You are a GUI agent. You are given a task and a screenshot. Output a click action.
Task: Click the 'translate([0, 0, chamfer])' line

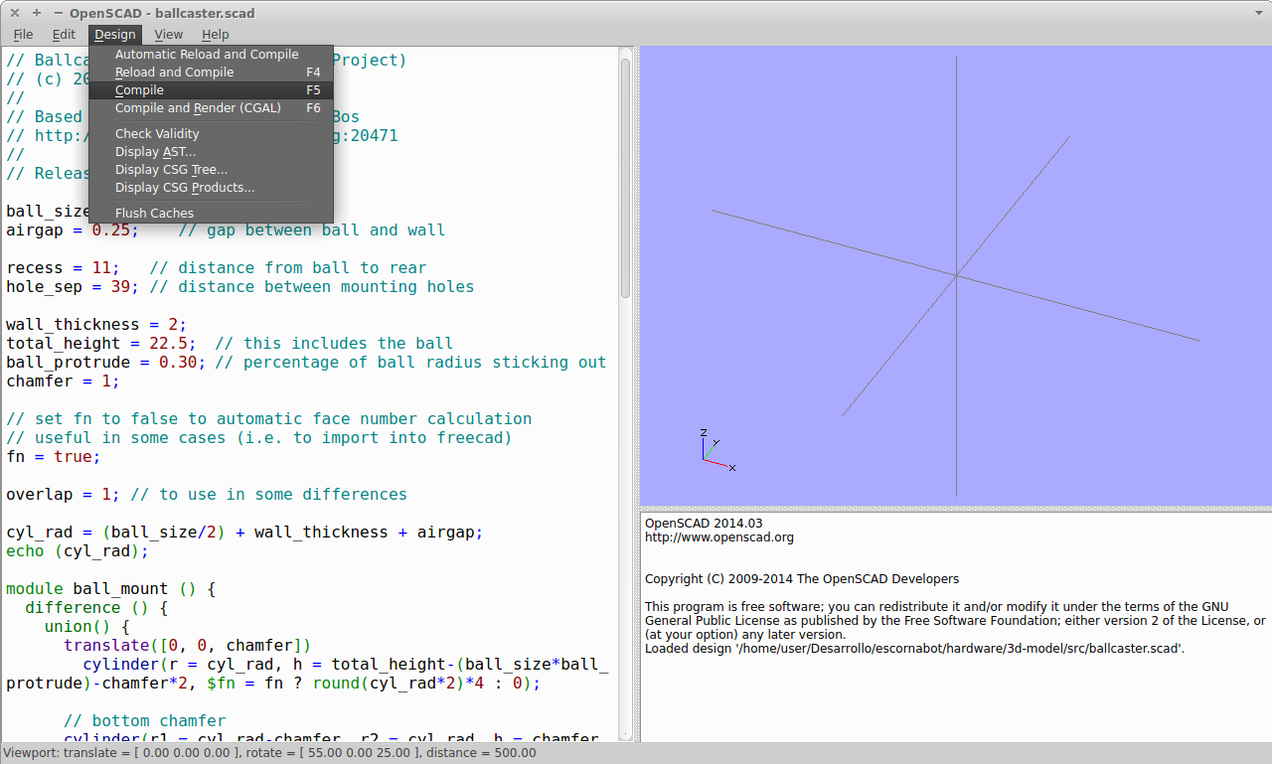coord(188,646)
